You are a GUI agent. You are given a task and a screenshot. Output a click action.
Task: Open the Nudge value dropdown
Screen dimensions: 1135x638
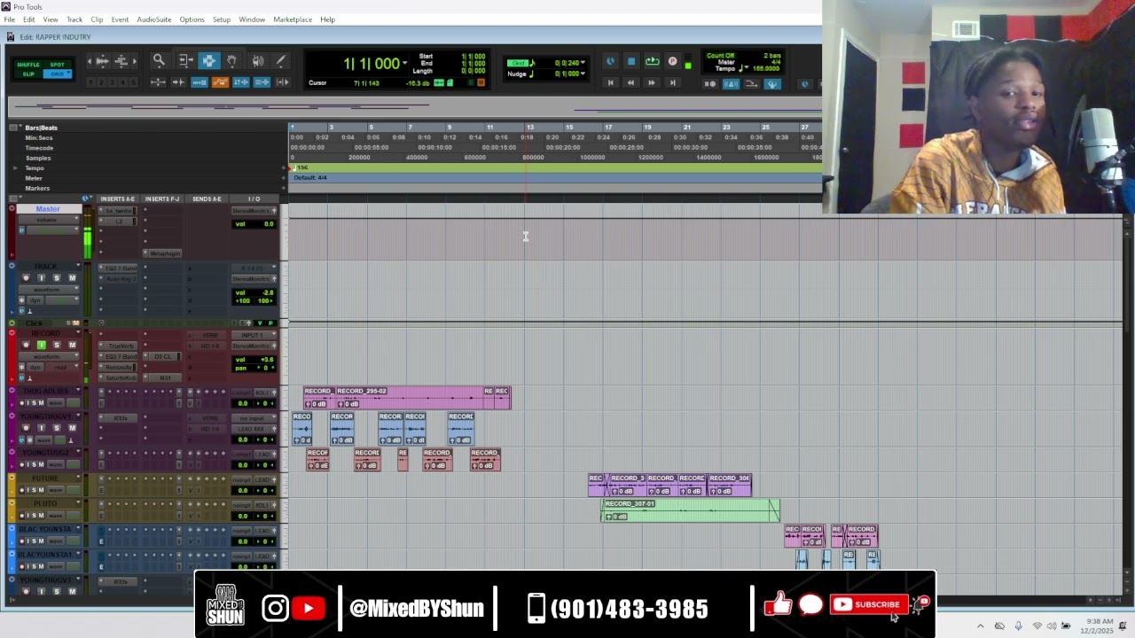tap(583, 74)
